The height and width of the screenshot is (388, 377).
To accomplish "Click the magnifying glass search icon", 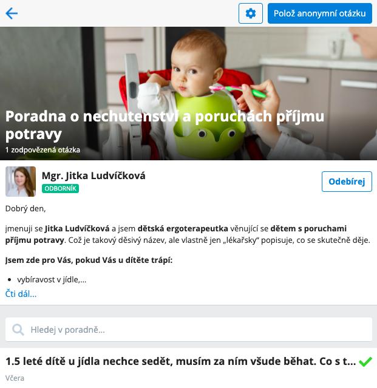I will (x=18, y=330).
